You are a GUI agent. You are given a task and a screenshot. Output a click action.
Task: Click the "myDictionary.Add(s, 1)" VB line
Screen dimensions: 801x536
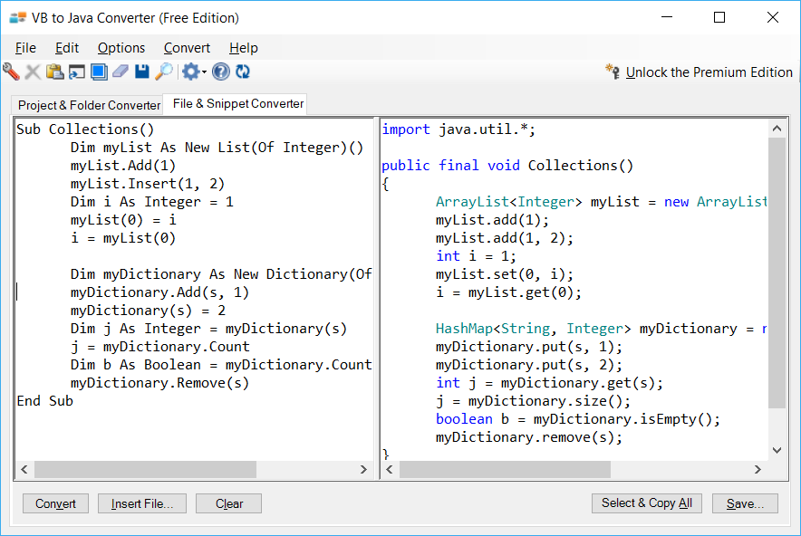point(159,292)
